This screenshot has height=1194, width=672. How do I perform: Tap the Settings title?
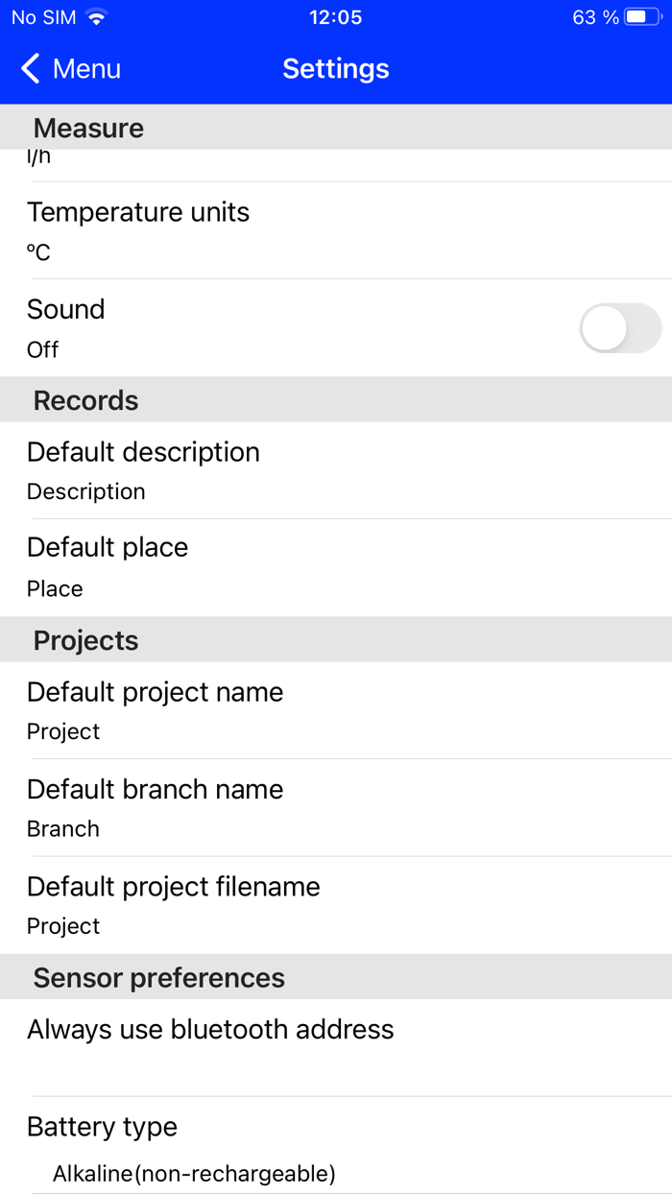tap(336, 69)
